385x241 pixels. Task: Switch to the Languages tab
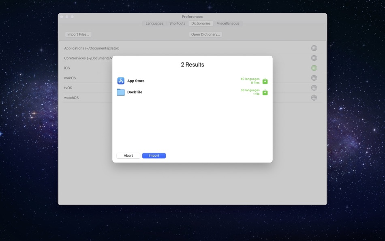pos(154,24)
